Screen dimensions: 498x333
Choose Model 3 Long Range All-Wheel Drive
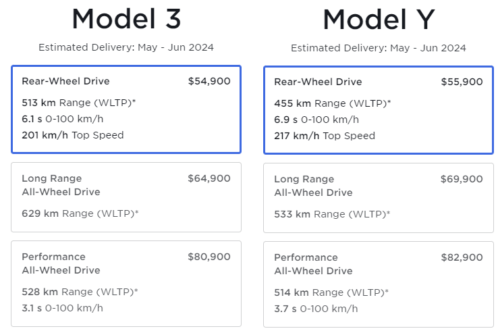[126, 197]
